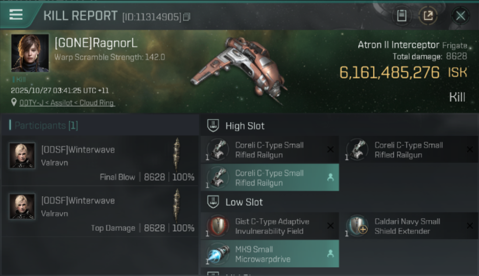Select the highlighted Coreli C-Type Small Rifled Railgun
The image size is (479, 276).
click(x=270, y=178)
